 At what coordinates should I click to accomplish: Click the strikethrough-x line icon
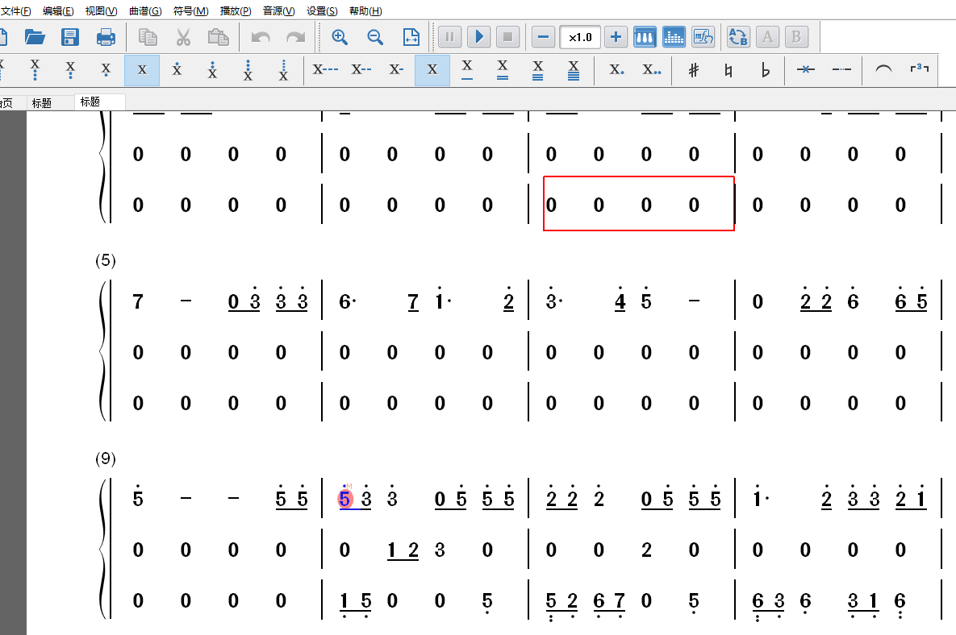click(806, 70)
